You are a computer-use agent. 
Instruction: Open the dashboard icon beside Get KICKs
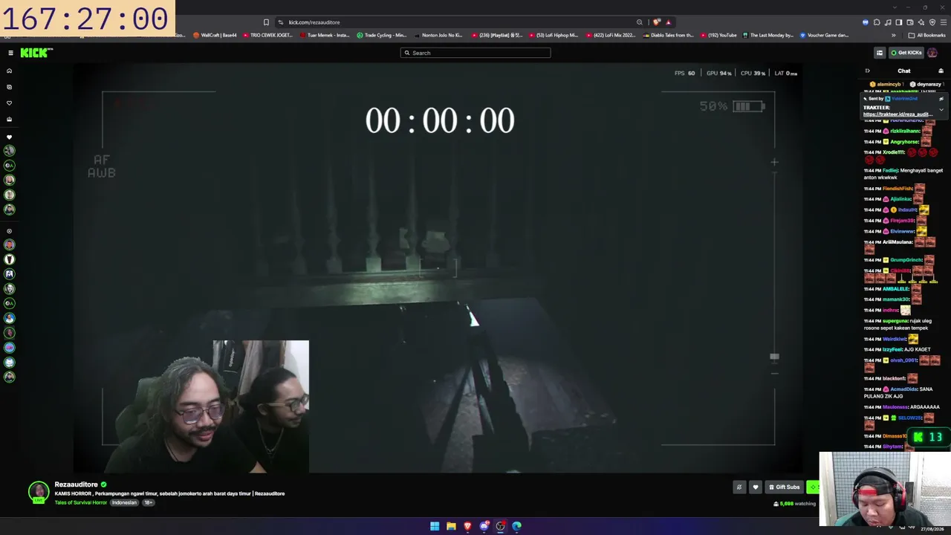pyautogui.click(x=880, y=53)
